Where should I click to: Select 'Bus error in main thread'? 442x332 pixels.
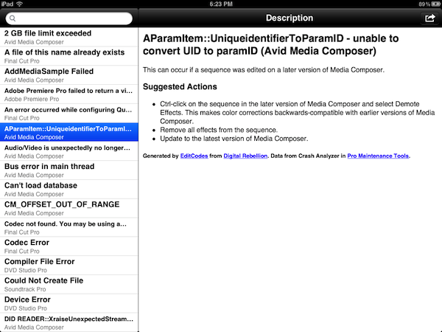(x=69, y=170)
